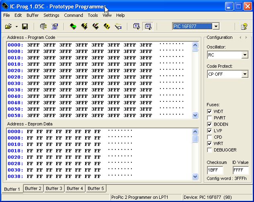The height and width of the screenshot is (202, 254).
Task: Switch to the Buffer 5 tab
Action: (96, 188)
